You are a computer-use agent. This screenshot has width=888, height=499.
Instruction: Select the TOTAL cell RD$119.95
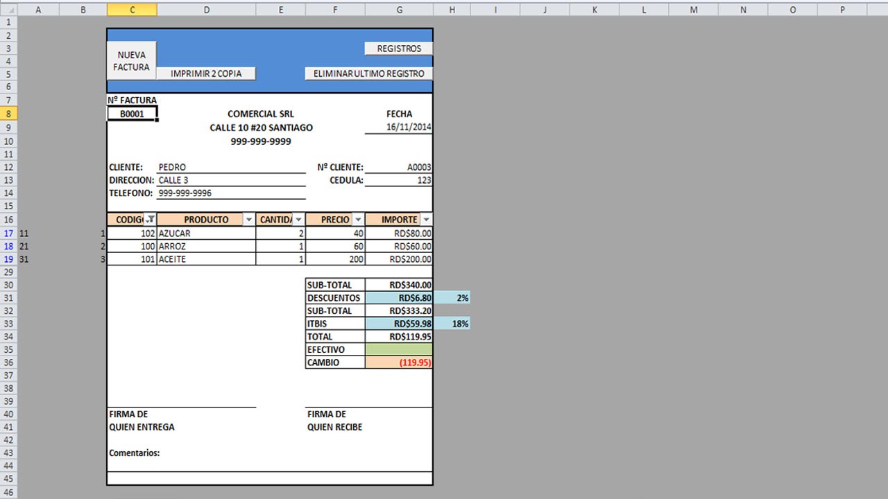point(399,336)
